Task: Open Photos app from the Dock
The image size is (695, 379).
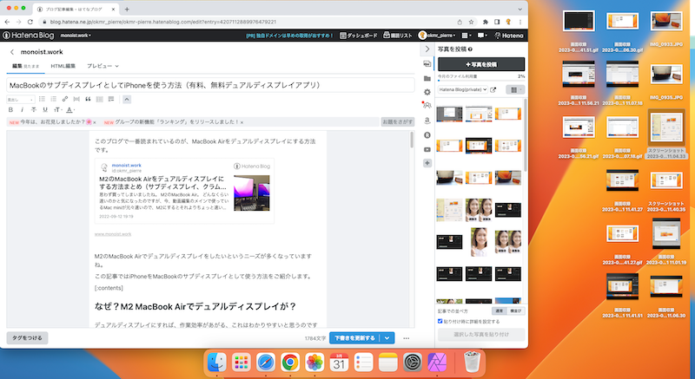Action: [x=314, y=363]
